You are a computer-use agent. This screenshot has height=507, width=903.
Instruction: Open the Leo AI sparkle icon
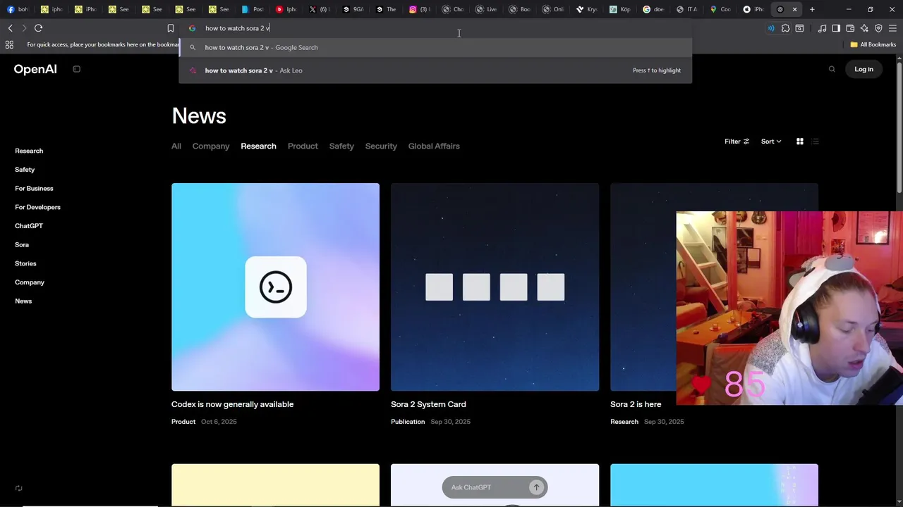click(x=864, y=28)
